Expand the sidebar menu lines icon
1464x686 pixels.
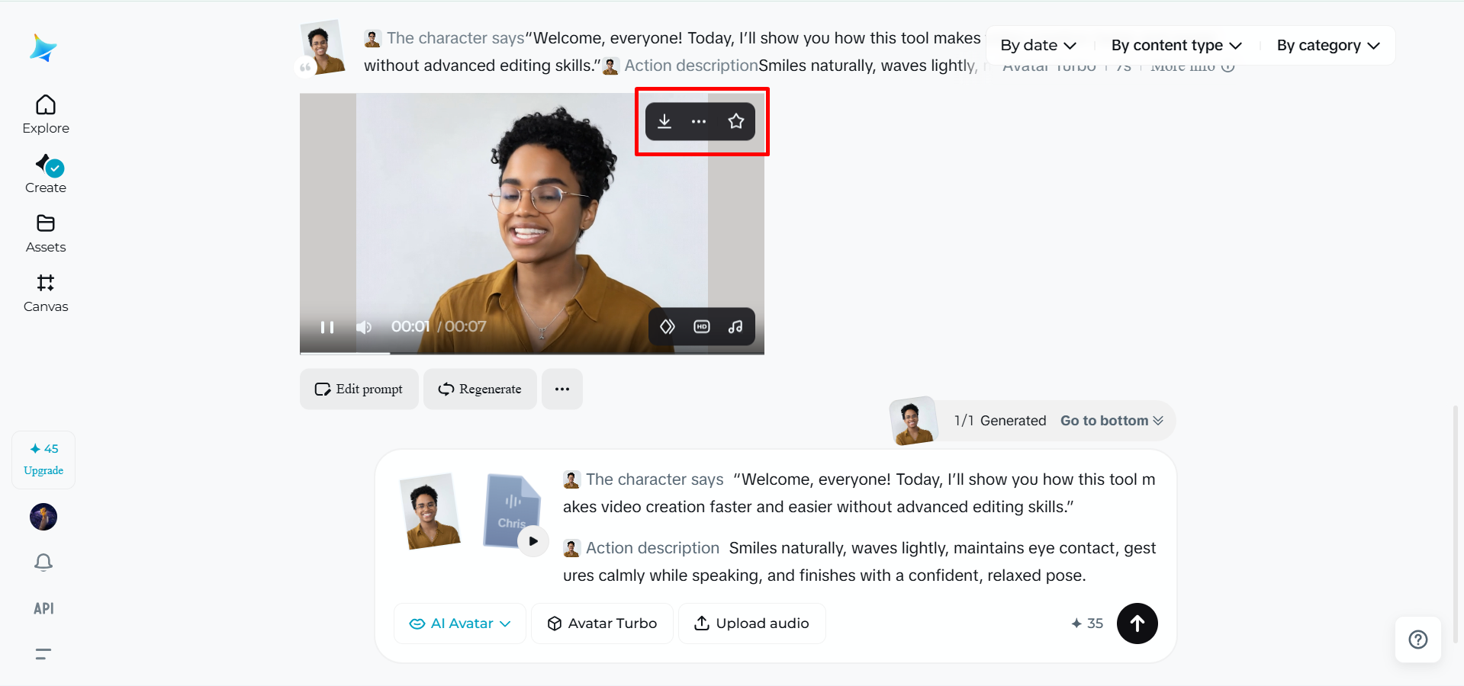43,654
